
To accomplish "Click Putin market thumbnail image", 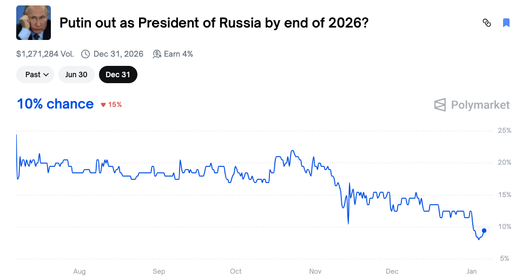I will [34, 23].
